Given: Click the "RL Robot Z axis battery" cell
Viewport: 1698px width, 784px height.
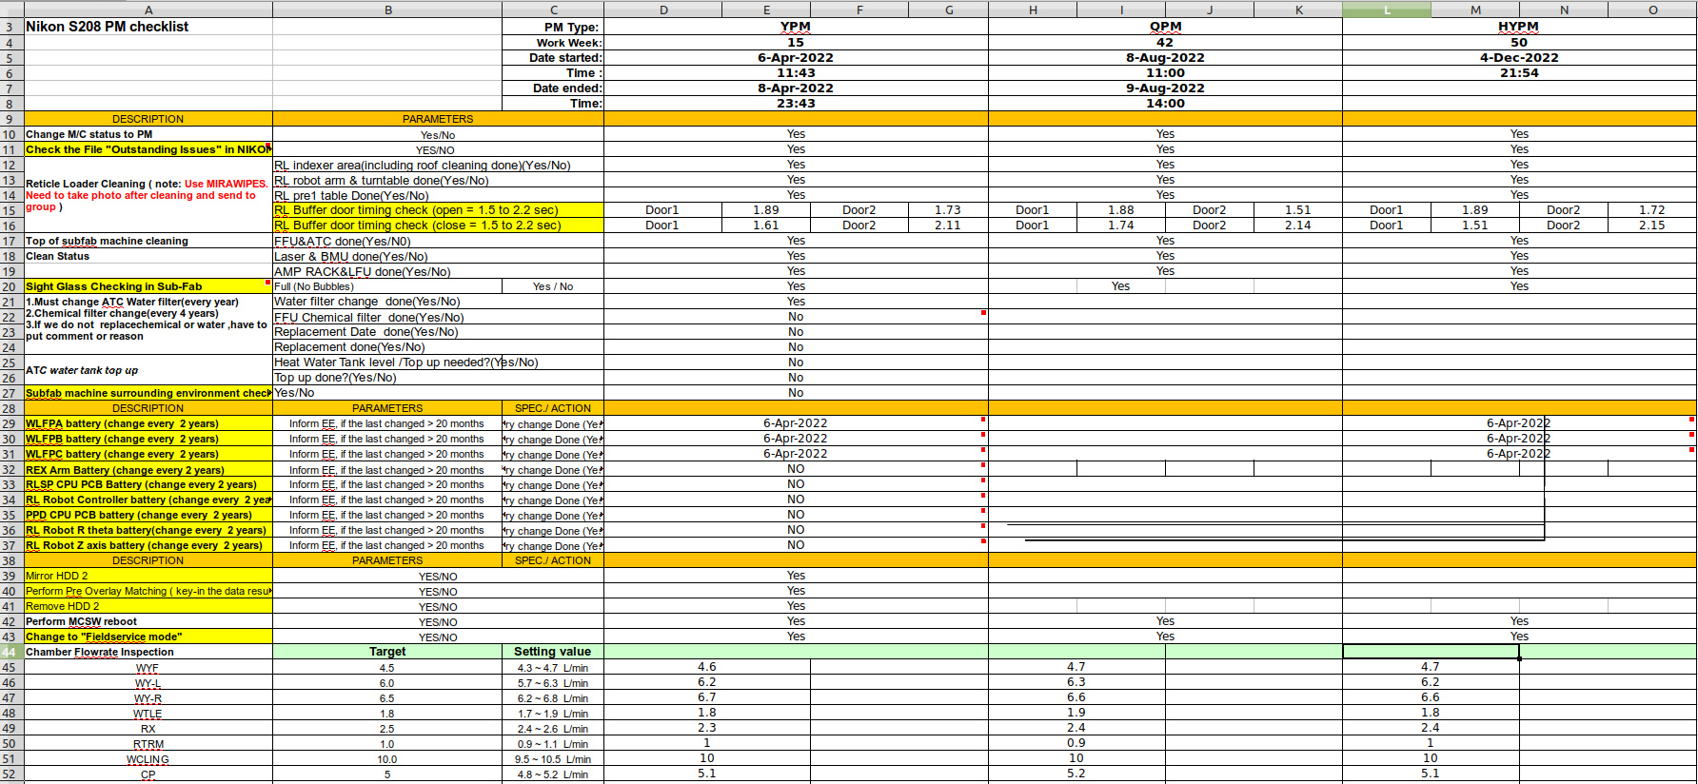Looking at the screenshot, I should click(x=148, y=545).
